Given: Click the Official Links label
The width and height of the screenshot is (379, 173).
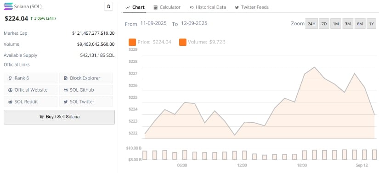Looking at the screenshot, I should tap(17, 65).
